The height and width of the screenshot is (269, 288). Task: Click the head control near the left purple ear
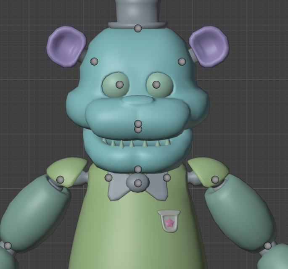pyautogui.click(x=94, y=61)
